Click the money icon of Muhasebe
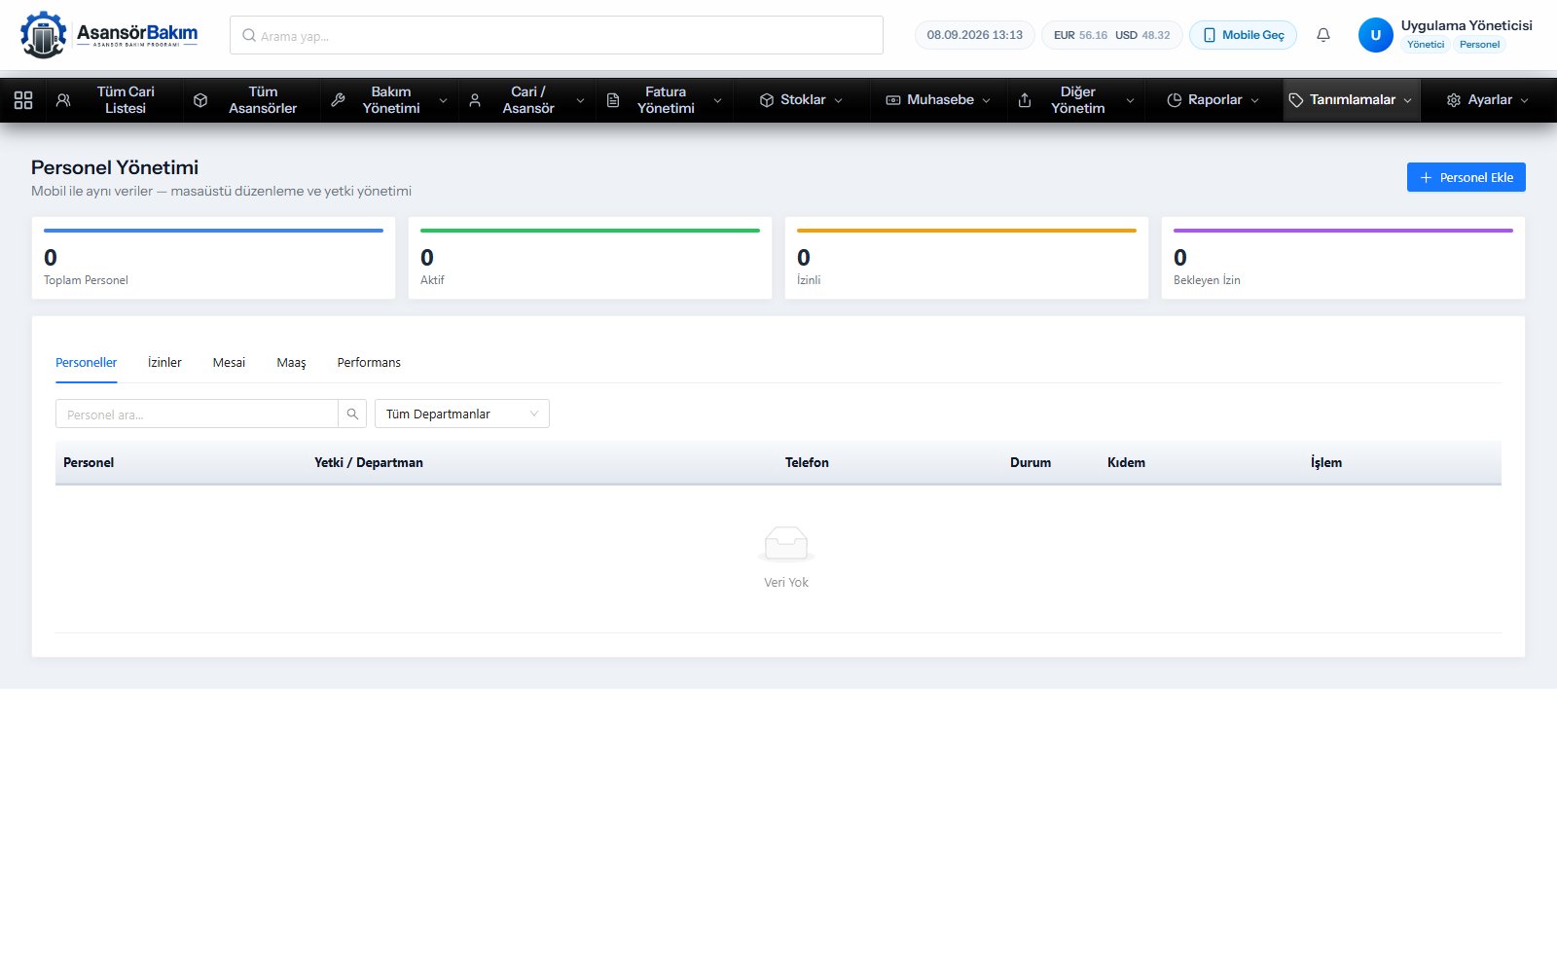This screenshot has height=973, width=1557. pos(893,100)
